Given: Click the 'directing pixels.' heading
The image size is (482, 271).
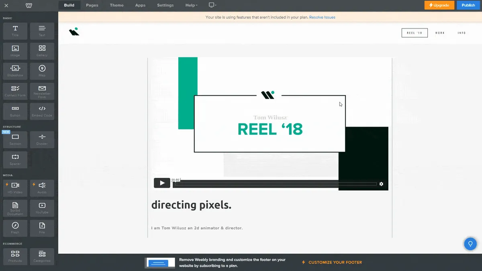Looking at the screenshot, I should [191, 205].
